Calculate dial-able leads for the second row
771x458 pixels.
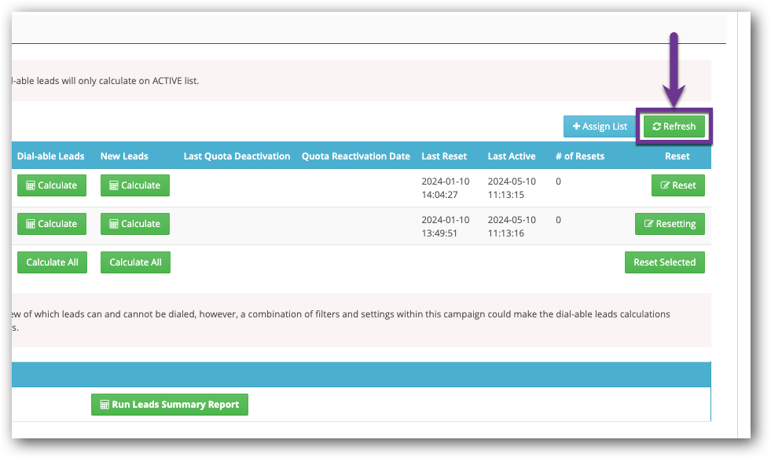(x=51, y=224)
